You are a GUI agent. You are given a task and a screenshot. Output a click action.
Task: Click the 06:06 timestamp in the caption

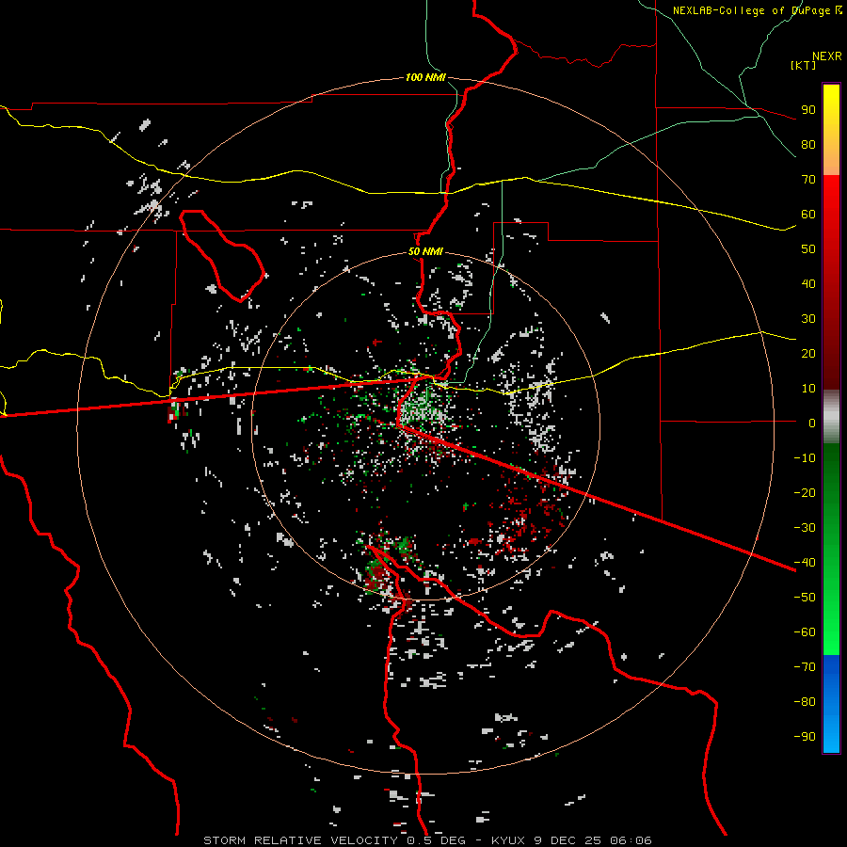(x=631, y=840)
